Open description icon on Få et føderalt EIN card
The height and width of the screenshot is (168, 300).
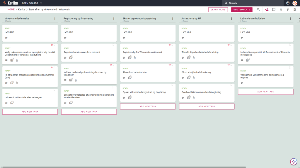pyautogui.click(x=6, y=83)
